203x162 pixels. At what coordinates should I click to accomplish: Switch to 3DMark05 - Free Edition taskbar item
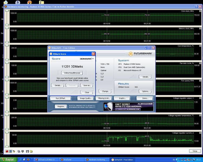[122, 160]
